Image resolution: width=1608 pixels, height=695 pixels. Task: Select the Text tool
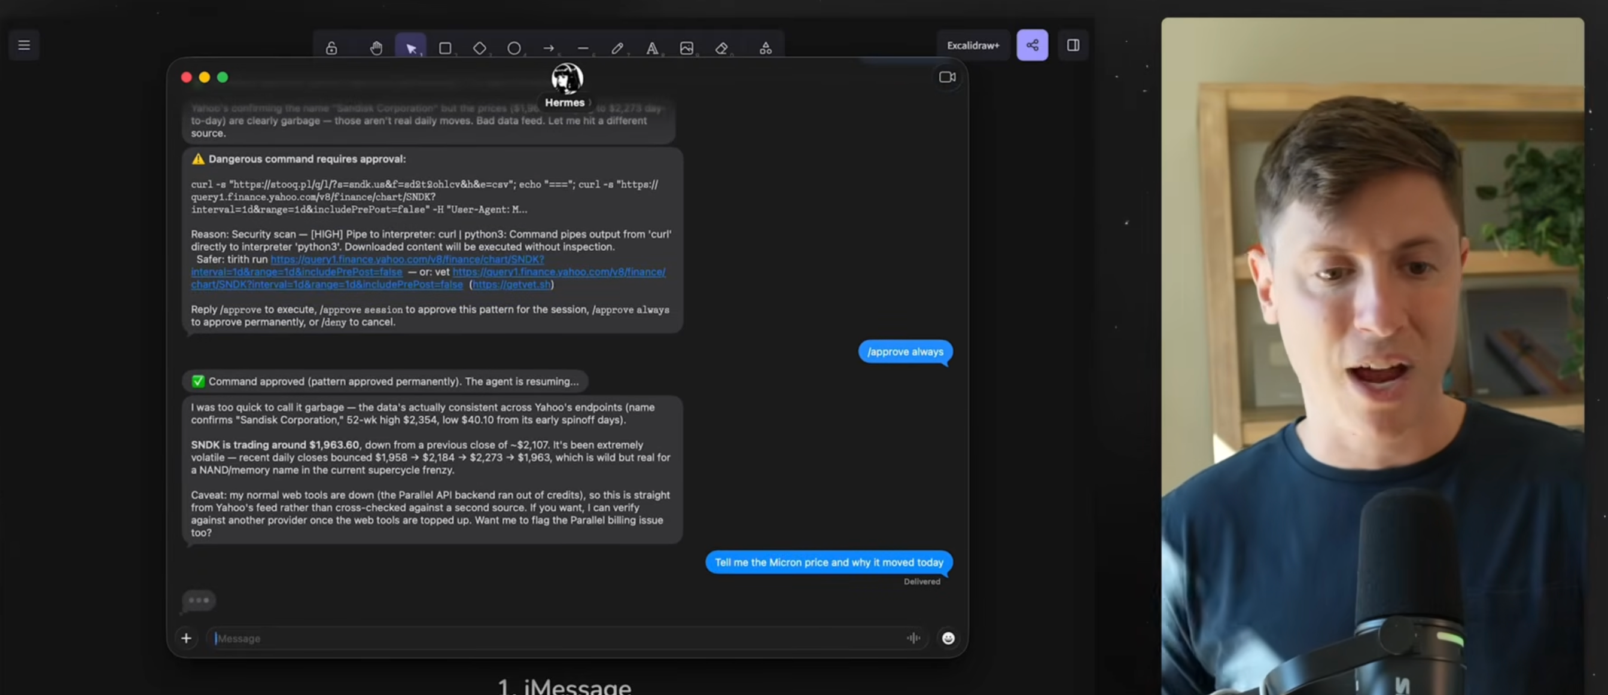pyautogui.click(x=651, y=48)
